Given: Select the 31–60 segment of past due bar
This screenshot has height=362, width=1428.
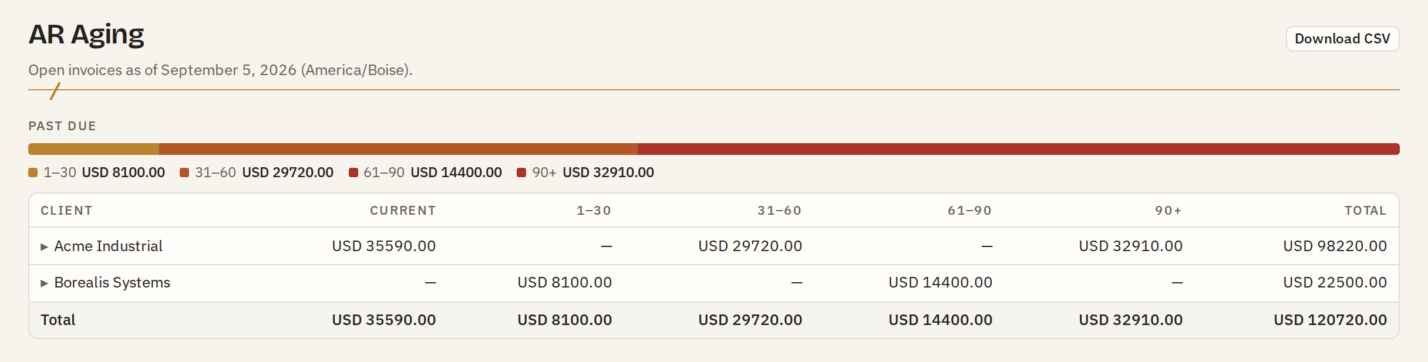Looking at the screenshot, I should click(398, 149).
